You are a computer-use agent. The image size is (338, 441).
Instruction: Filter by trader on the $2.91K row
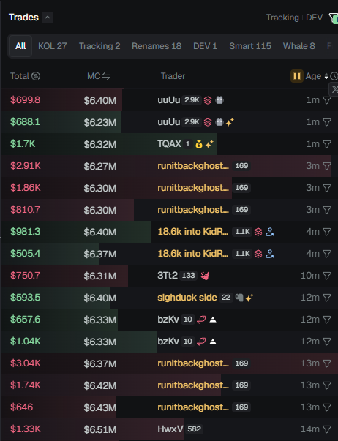pos(327,166)
